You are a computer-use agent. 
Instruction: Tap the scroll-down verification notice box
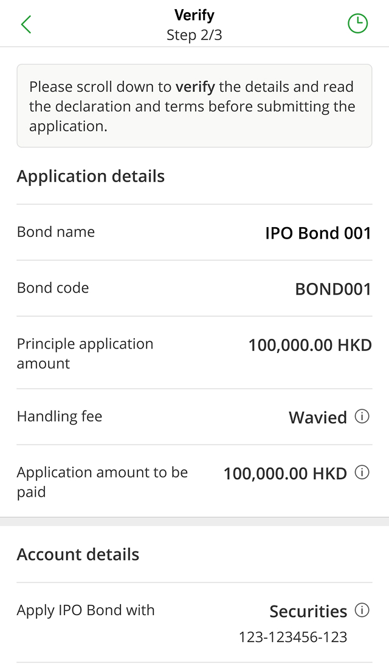coord(194,106)
